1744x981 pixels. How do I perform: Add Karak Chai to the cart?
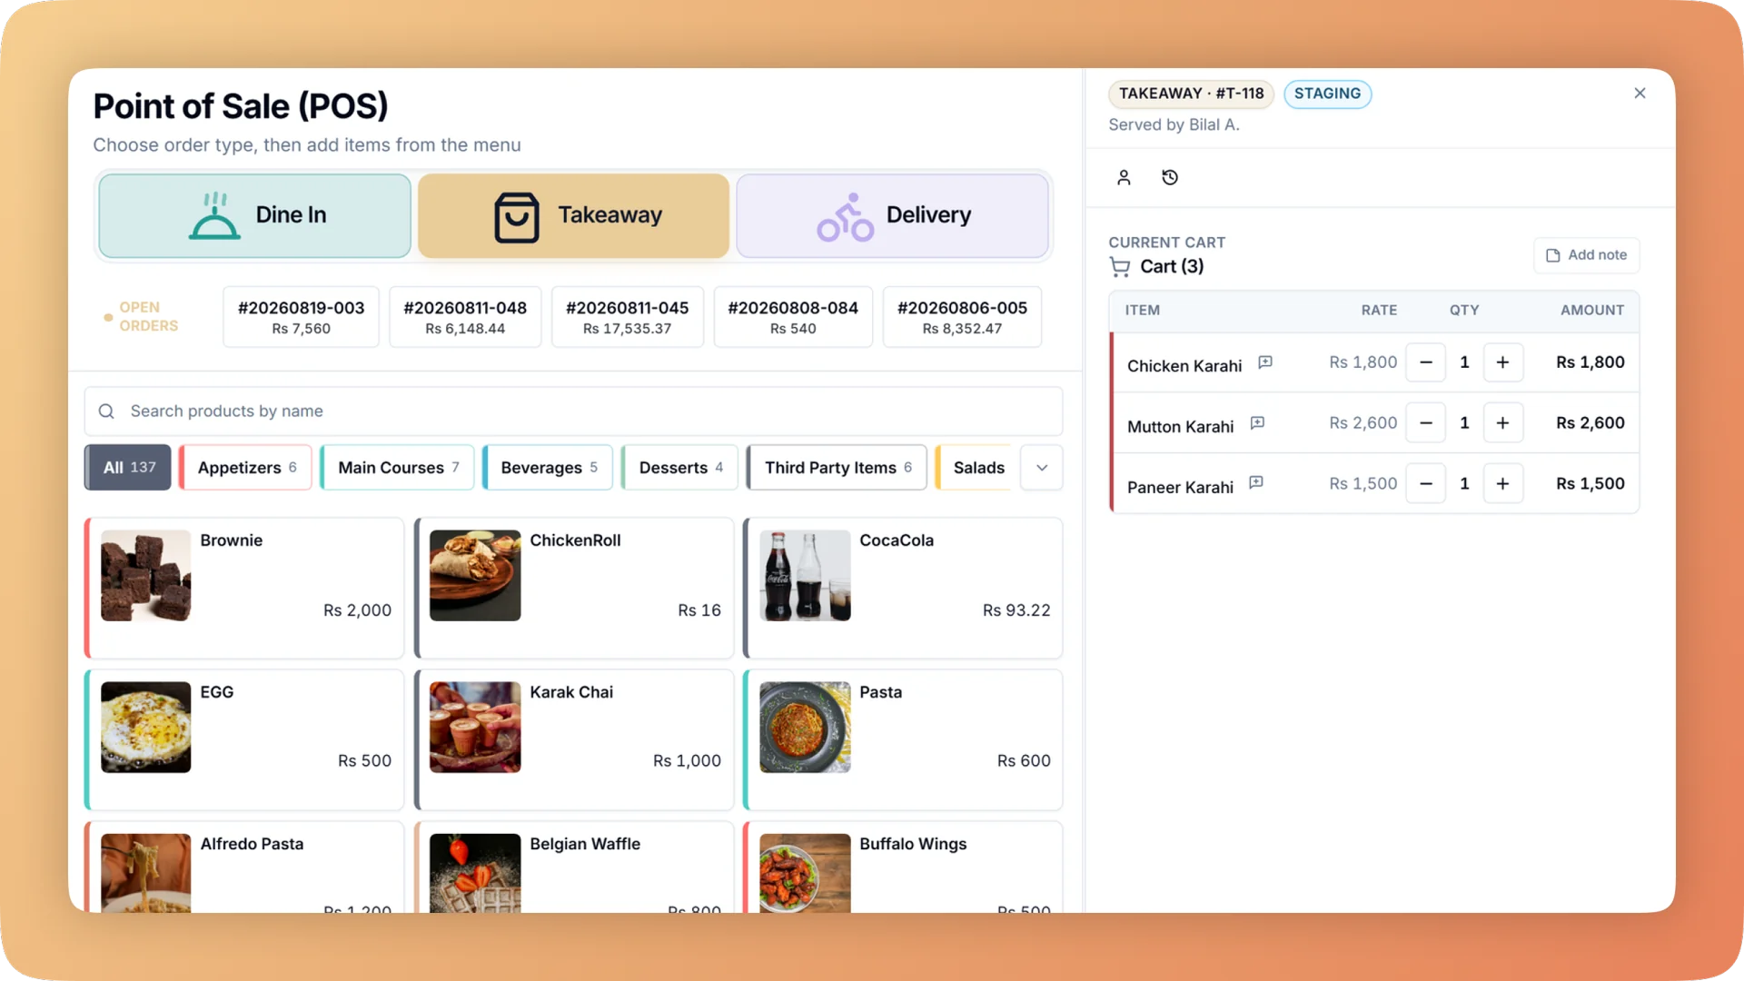click(574, 739)
